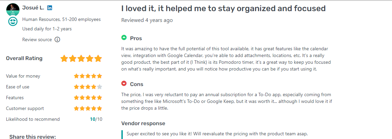Click the Ease of use stars
The height and width of the screenshot is (139, 392).
click(88, 87)
